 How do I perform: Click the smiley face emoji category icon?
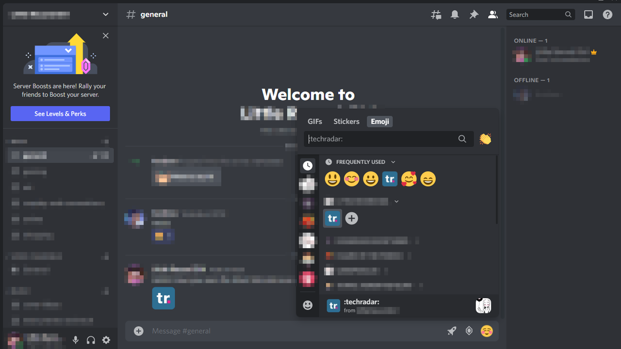click(x=308, y=305)
